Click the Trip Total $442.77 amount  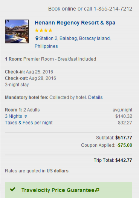pos(124,160)
